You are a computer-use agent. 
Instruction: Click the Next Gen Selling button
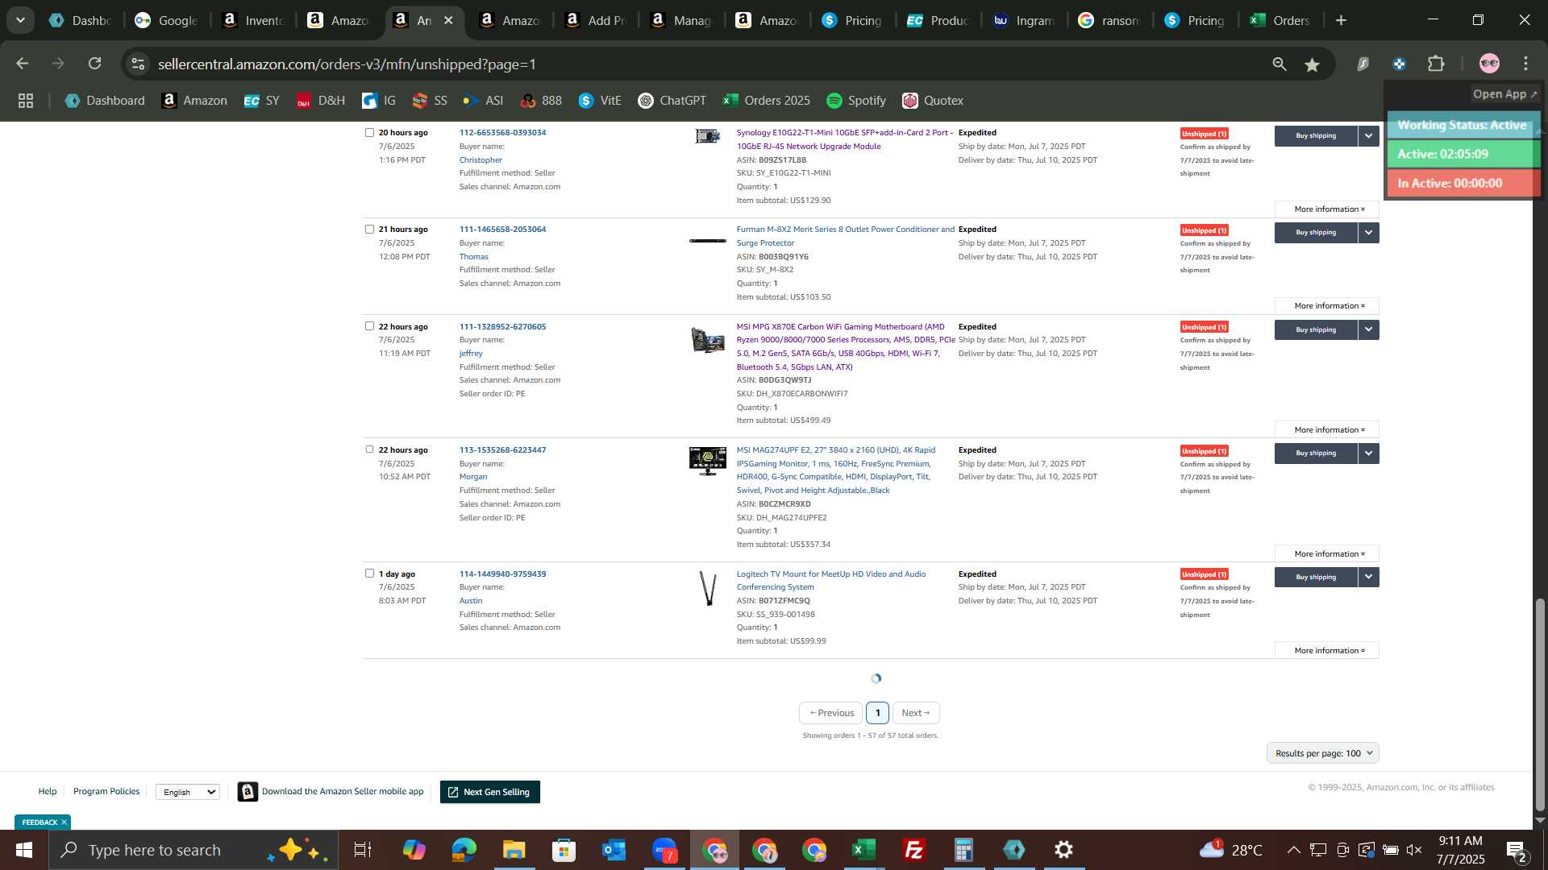490,793
